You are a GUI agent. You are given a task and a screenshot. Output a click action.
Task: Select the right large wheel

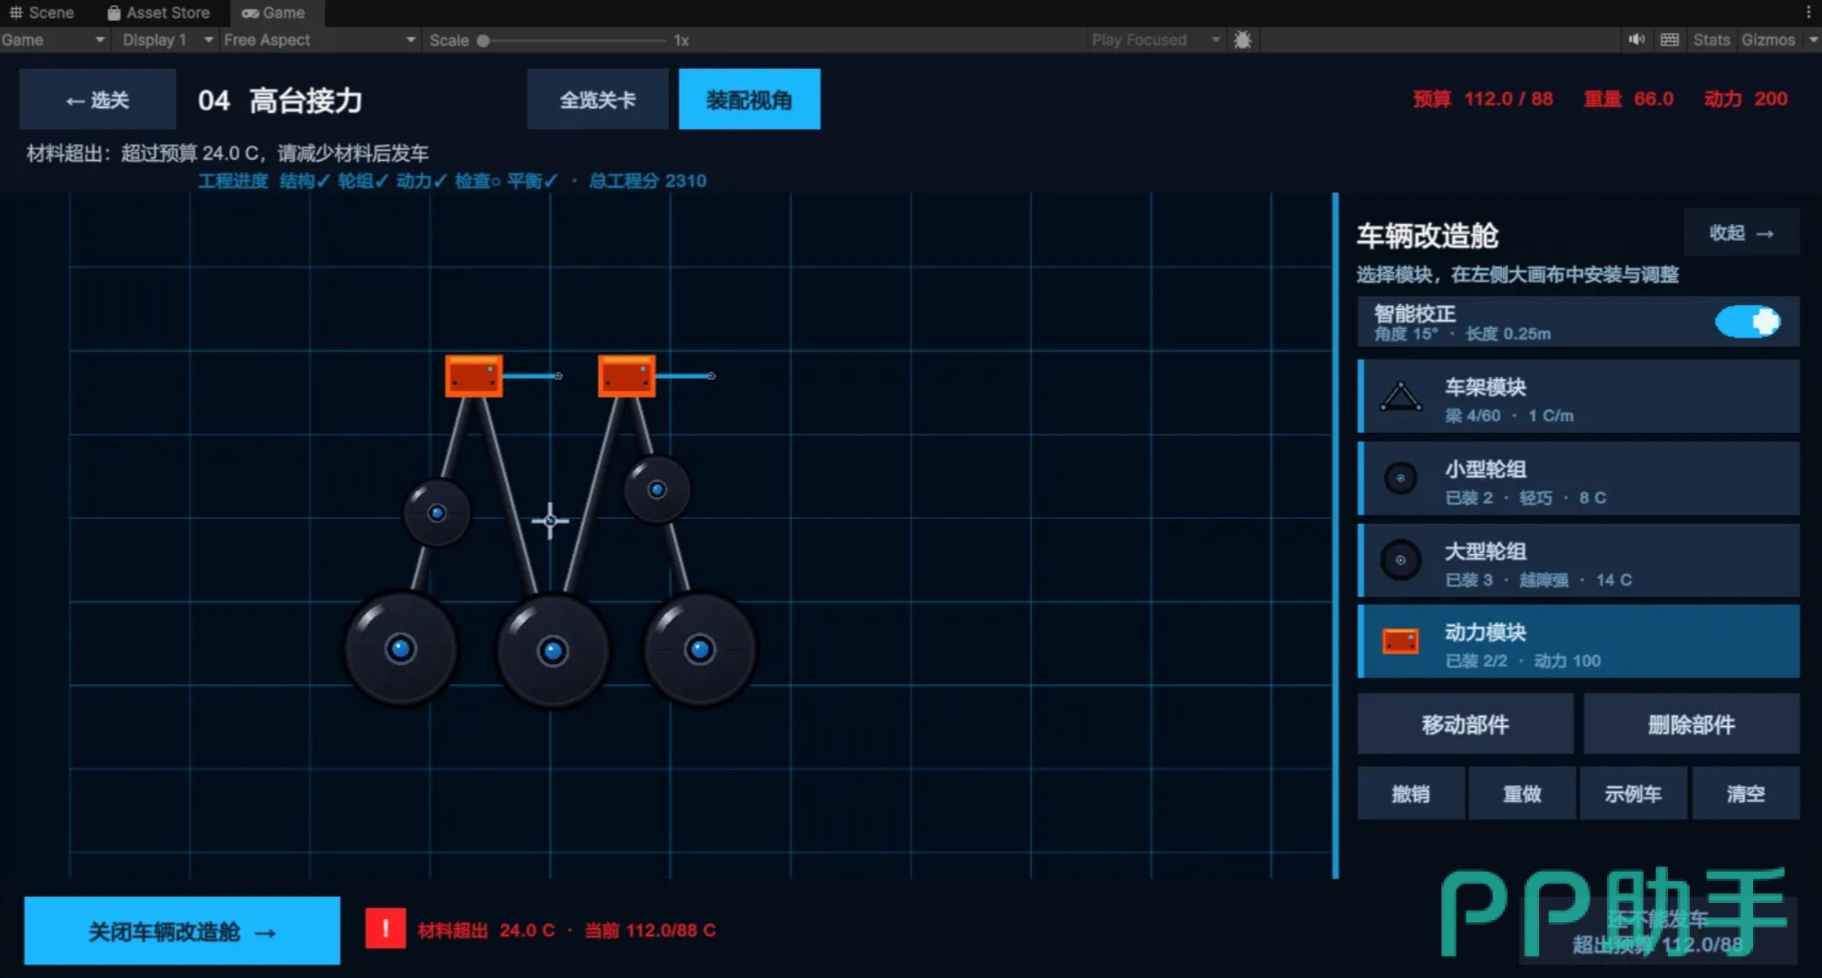coord(699,649)
